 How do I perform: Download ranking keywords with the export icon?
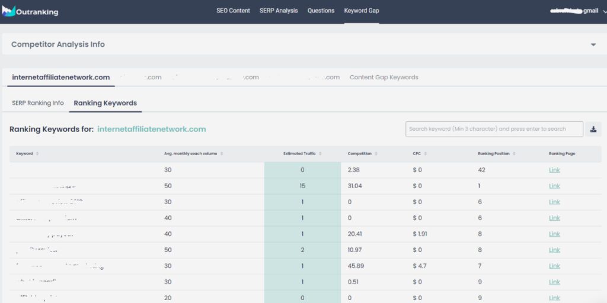pos(593,129)
